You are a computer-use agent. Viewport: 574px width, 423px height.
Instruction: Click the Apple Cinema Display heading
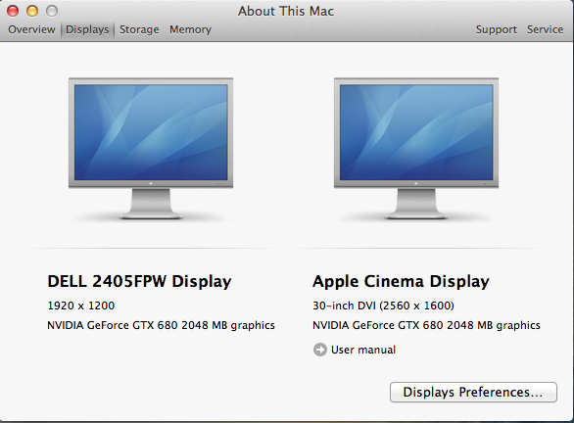pyautogui.click(x=401, y=281)
